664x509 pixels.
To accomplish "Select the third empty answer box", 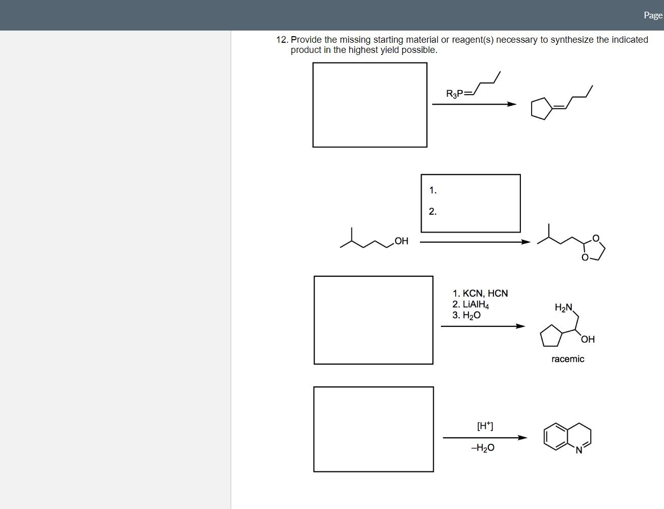I will 373,320.
